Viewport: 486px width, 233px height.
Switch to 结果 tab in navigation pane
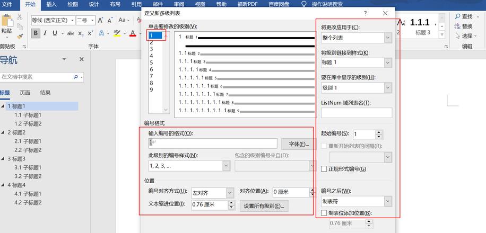tap(45, 93)
